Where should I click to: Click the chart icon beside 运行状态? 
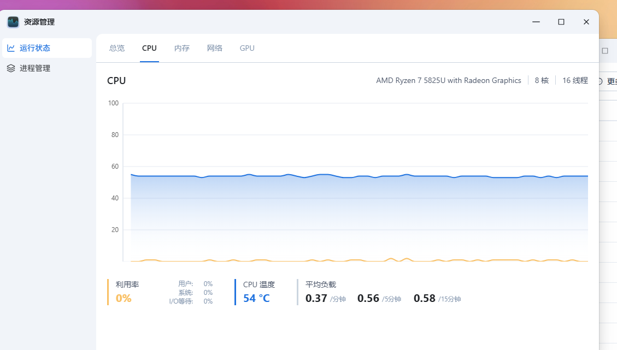tap(11, 48)
